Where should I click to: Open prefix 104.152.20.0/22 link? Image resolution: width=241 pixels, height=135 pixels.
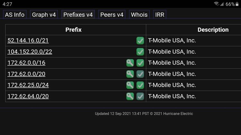point(30,52)
